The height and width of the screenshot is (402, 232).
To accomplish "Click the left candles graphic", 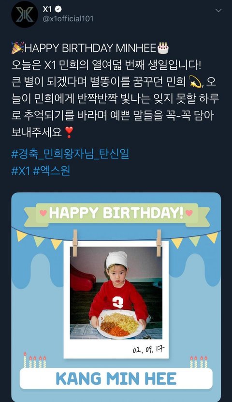I will point(34,360).
